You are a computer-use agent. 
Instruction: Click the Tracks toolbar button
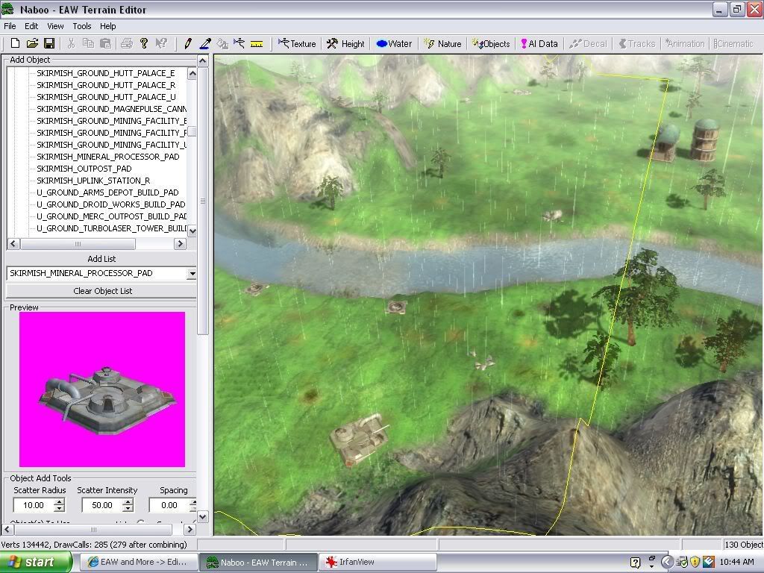[x=637, y=43]
